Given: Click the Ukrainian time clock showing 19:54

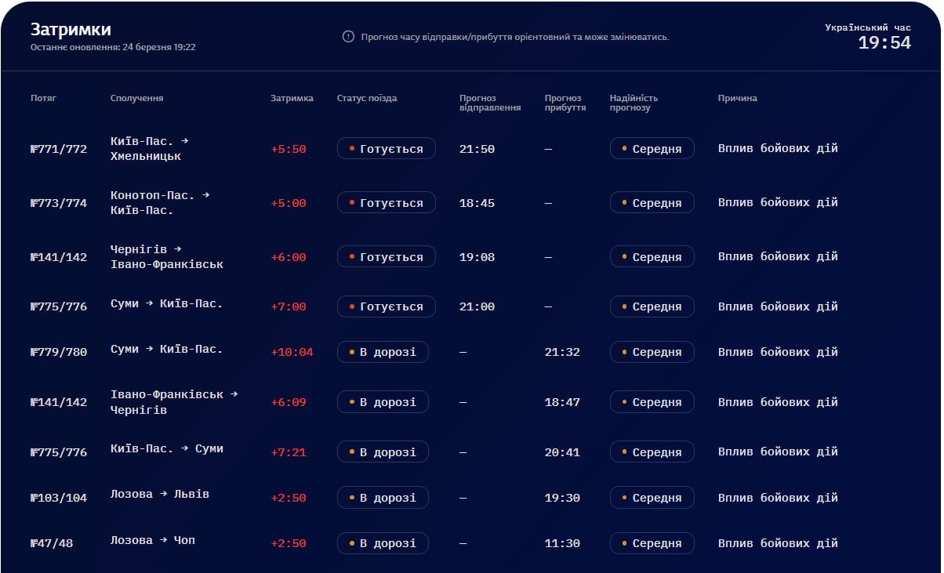Looking at the screenshot, I should [884, 43].
